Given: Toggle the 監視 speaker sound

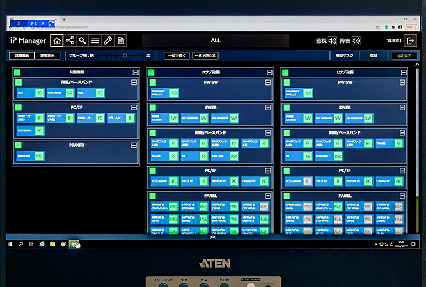Looking at the screenshot, I should 332,40.
